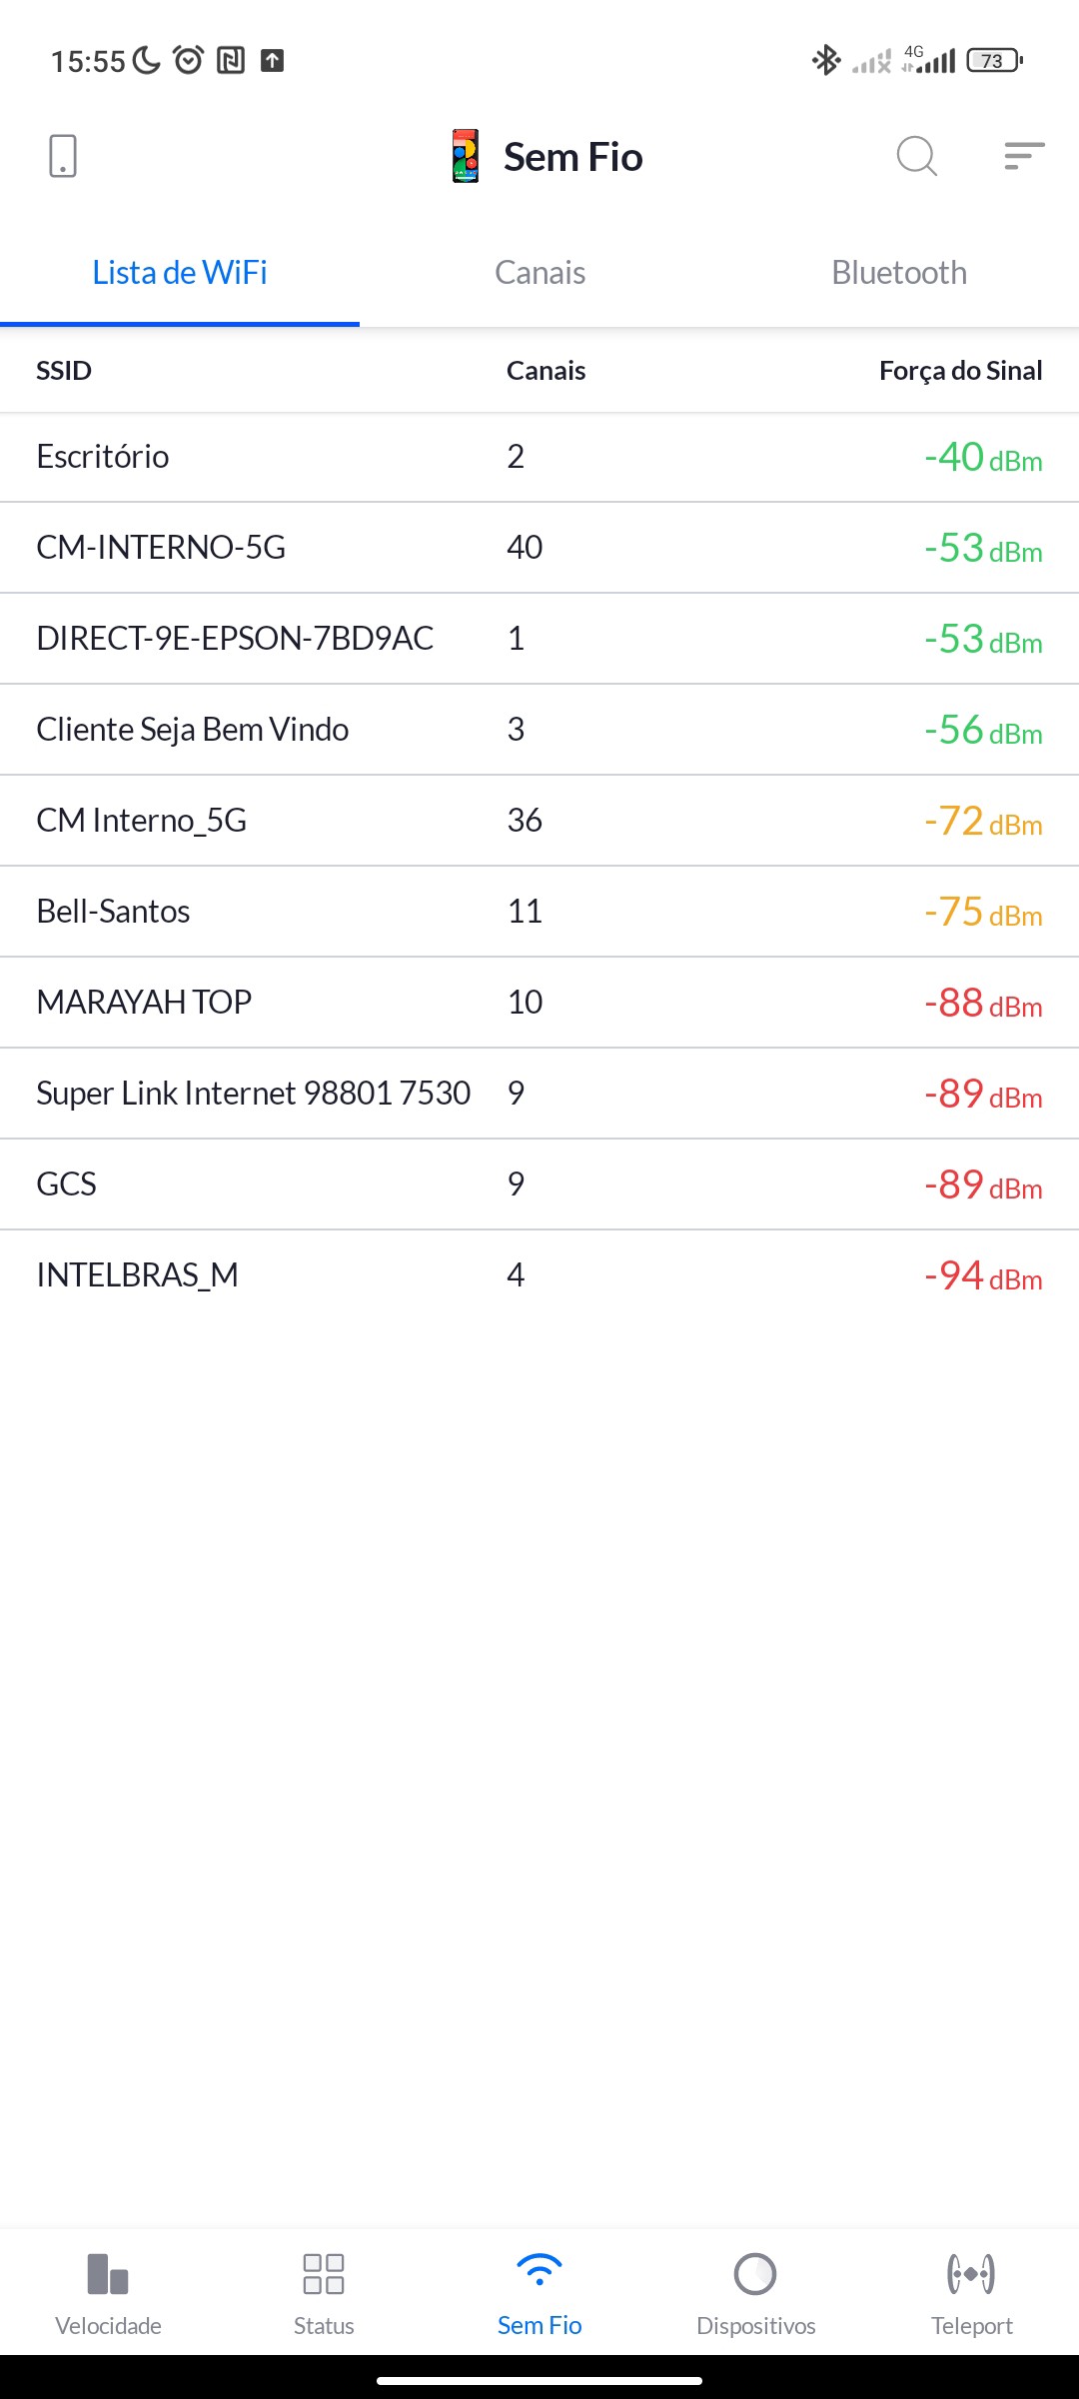Open the sort filter lines icon
The width and height of the screenshot is (1079, 2399).
[1024, 157]
